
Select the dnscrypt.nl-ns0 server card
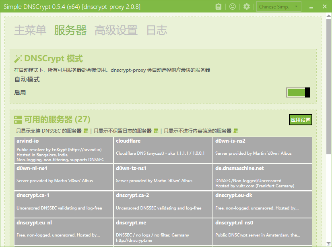tap(262, 232)
